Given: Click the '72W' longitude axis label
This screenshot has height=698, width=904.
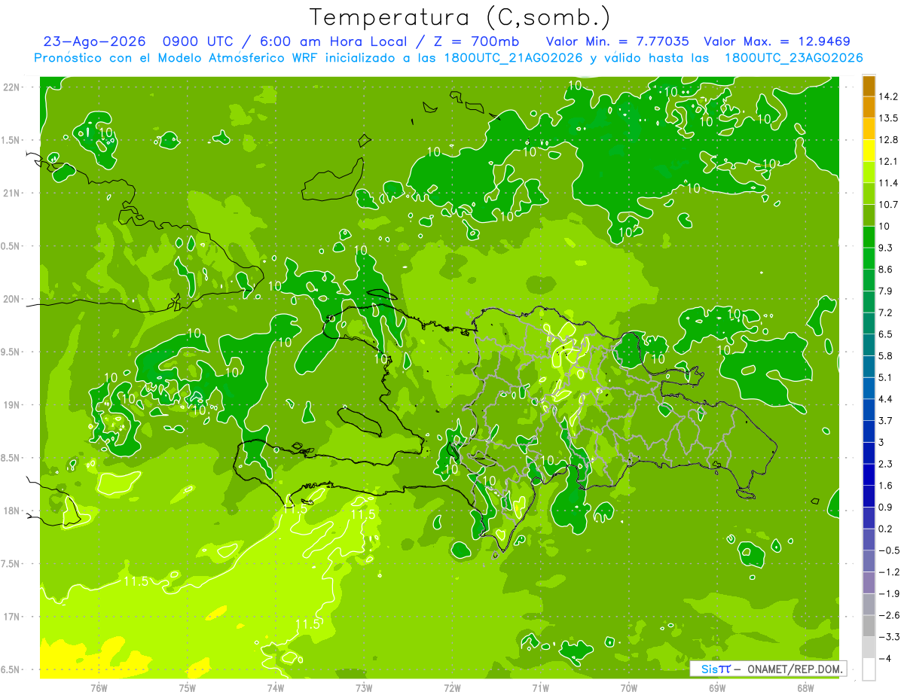Looking at the screenshot, I should [x=452, y=688].
